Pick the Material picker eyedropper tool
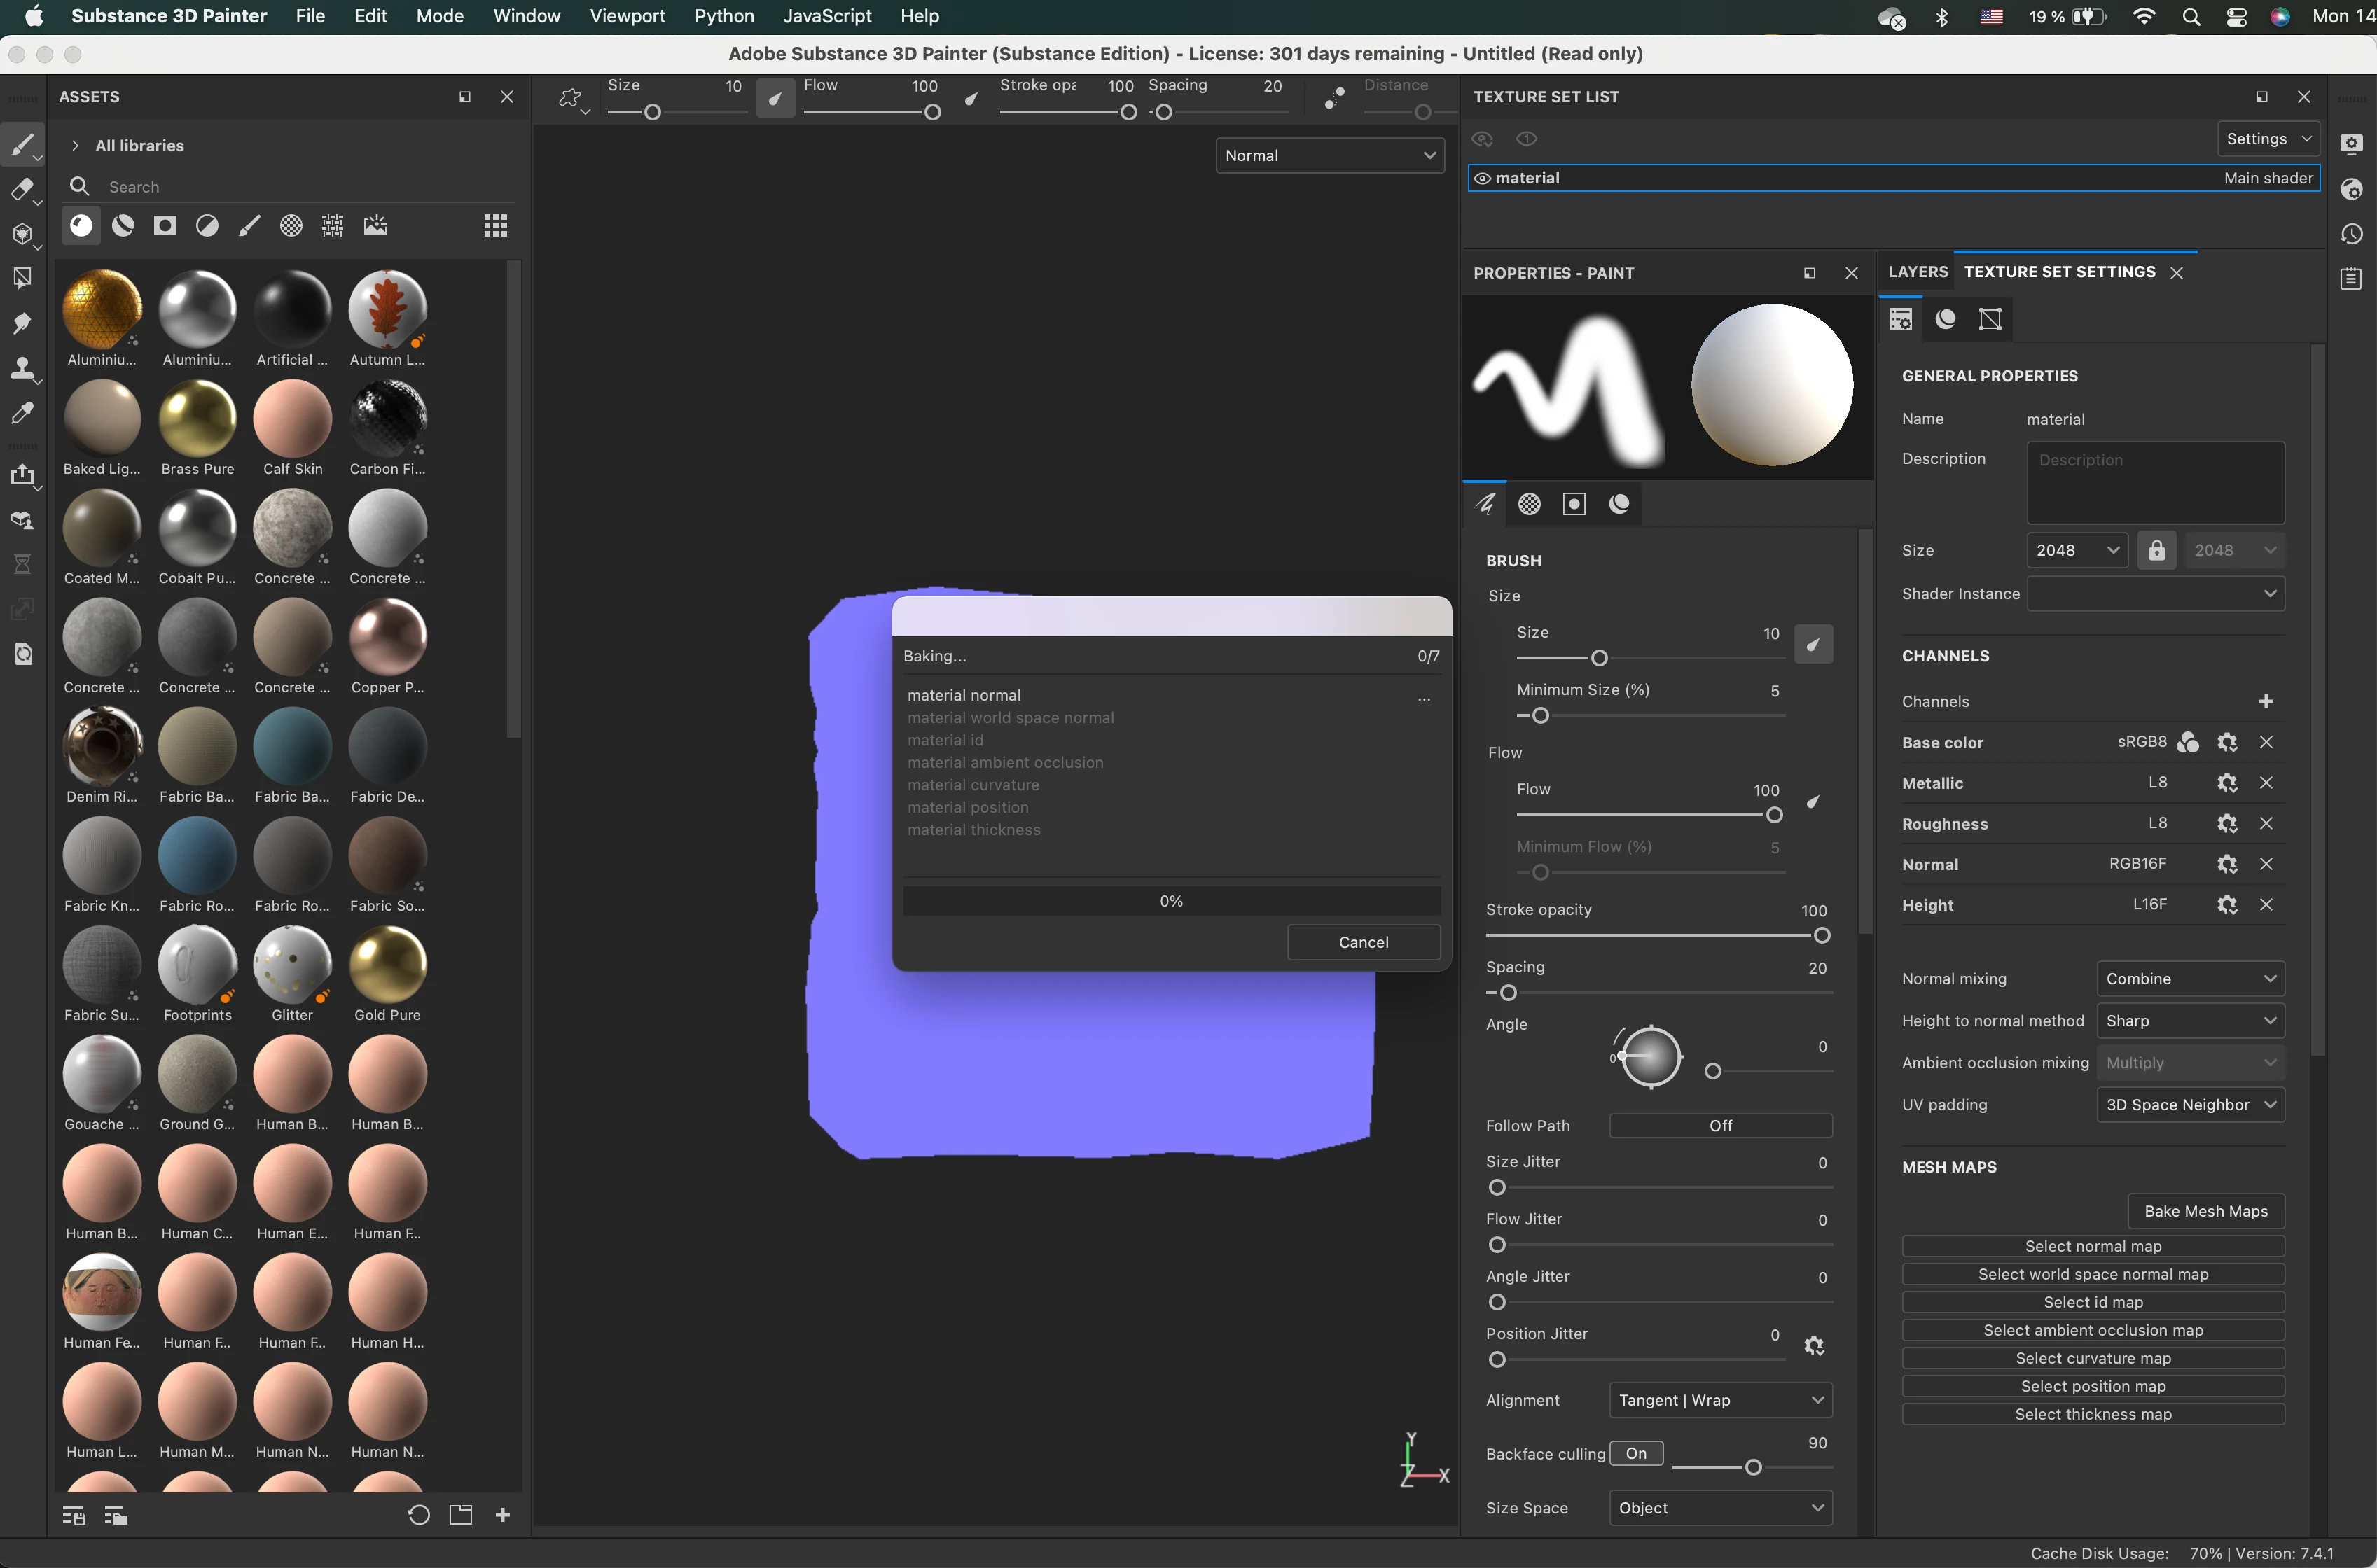Screen dimensions: 2377x1568 tap(22, 413)
